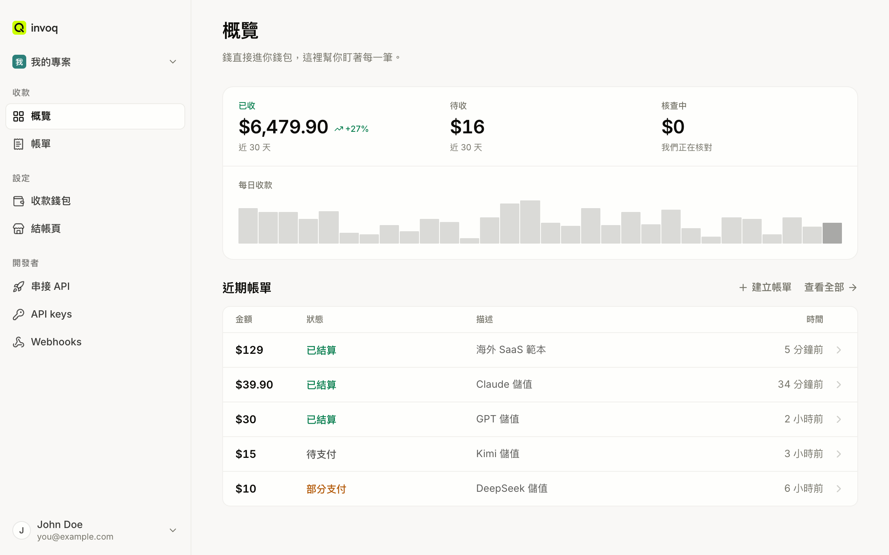889x555 pixels.
Task: Click the 待支付 status
Action: 321,454
